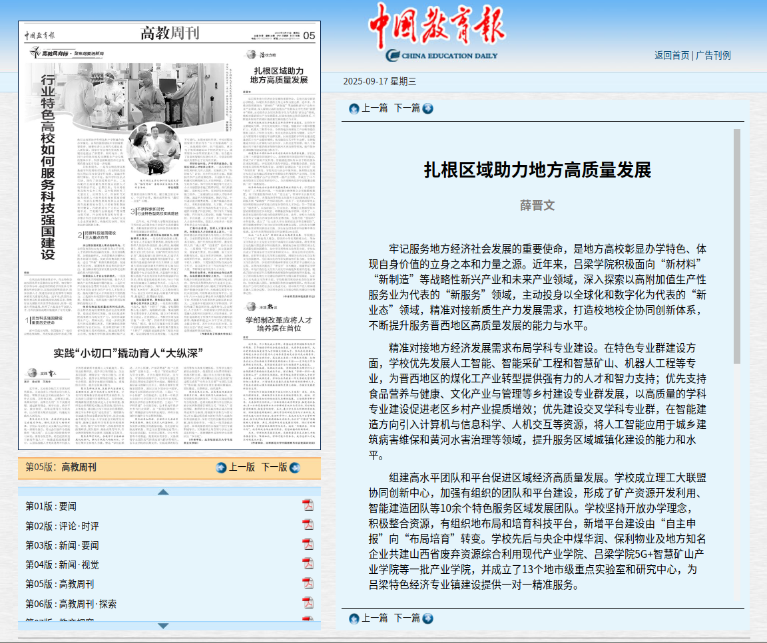The image size is (767, 643).
Task: Click bottom 下一篇 next article link
Action: click(407, 618)
